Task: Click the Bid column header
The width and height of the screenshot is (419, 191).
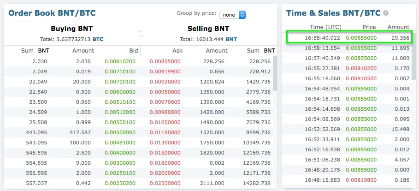Action: coord(134,51)
